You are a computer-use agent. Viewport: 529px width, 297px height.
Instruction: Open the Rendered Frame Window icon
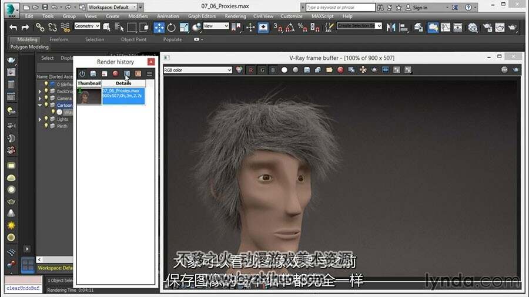500,27
